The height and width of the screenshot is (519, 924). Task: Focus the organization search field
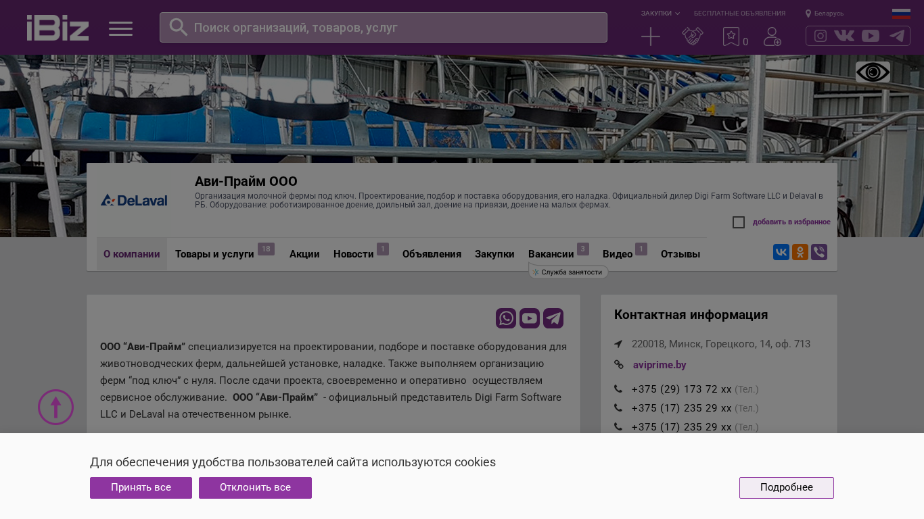384,28
